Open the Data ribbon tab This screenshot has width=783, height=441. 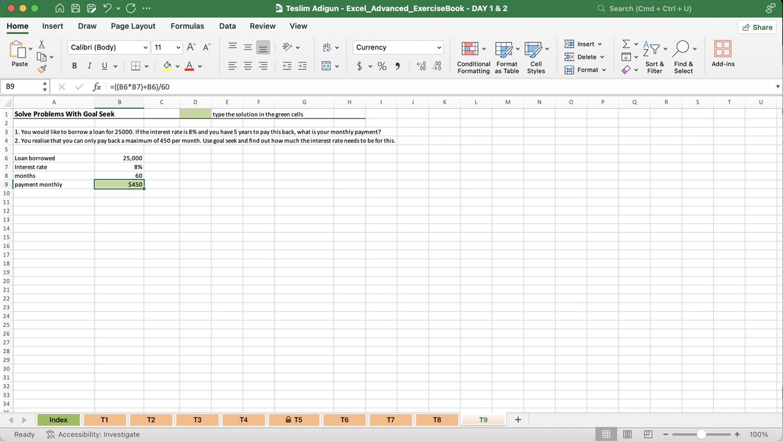click(x=228, y=26)
